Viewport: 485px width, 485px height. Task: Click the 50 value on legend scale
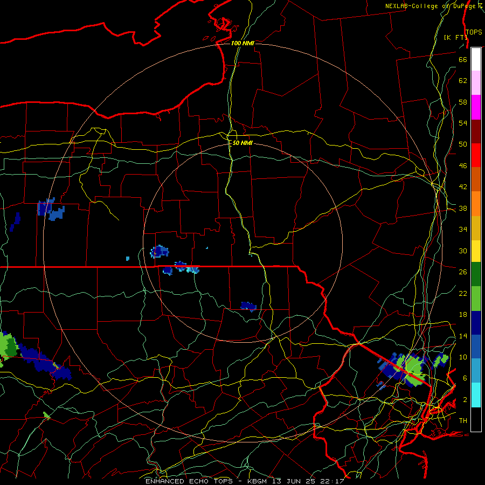tap(463, 144)
